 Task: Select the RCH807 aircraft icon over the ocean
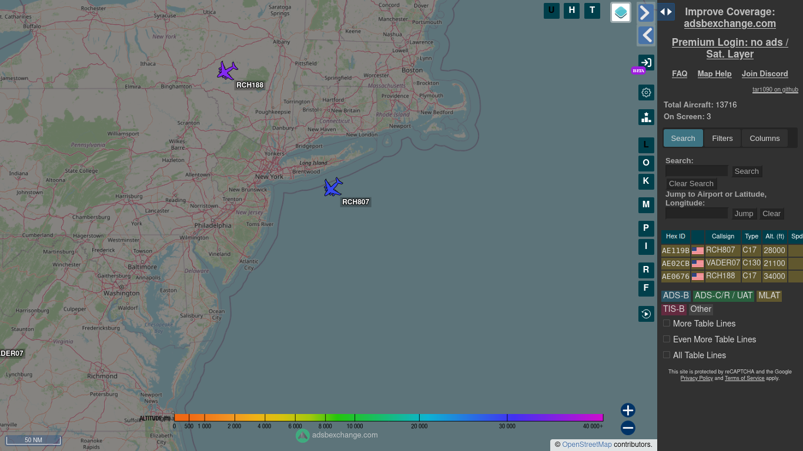(333, 187)
